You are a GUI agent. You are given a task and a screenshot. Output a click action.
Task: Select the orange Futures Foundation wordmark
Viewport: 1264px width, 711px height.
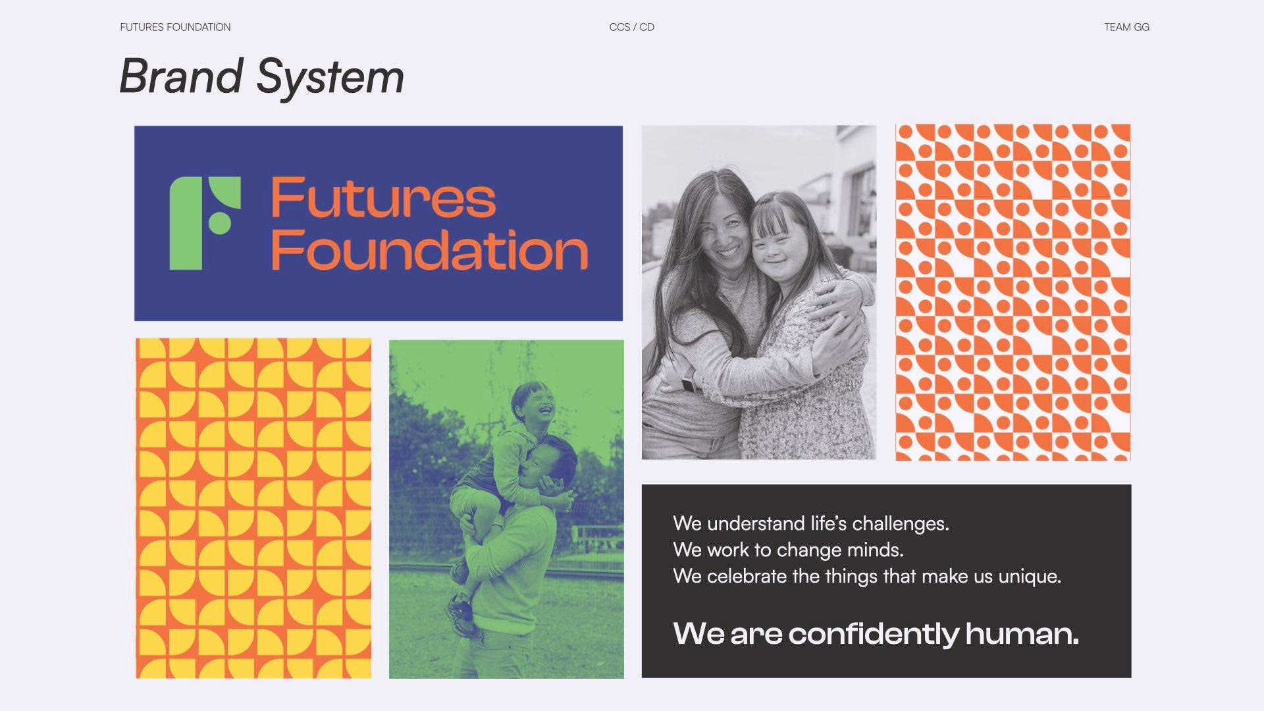(x=429, y=223)
